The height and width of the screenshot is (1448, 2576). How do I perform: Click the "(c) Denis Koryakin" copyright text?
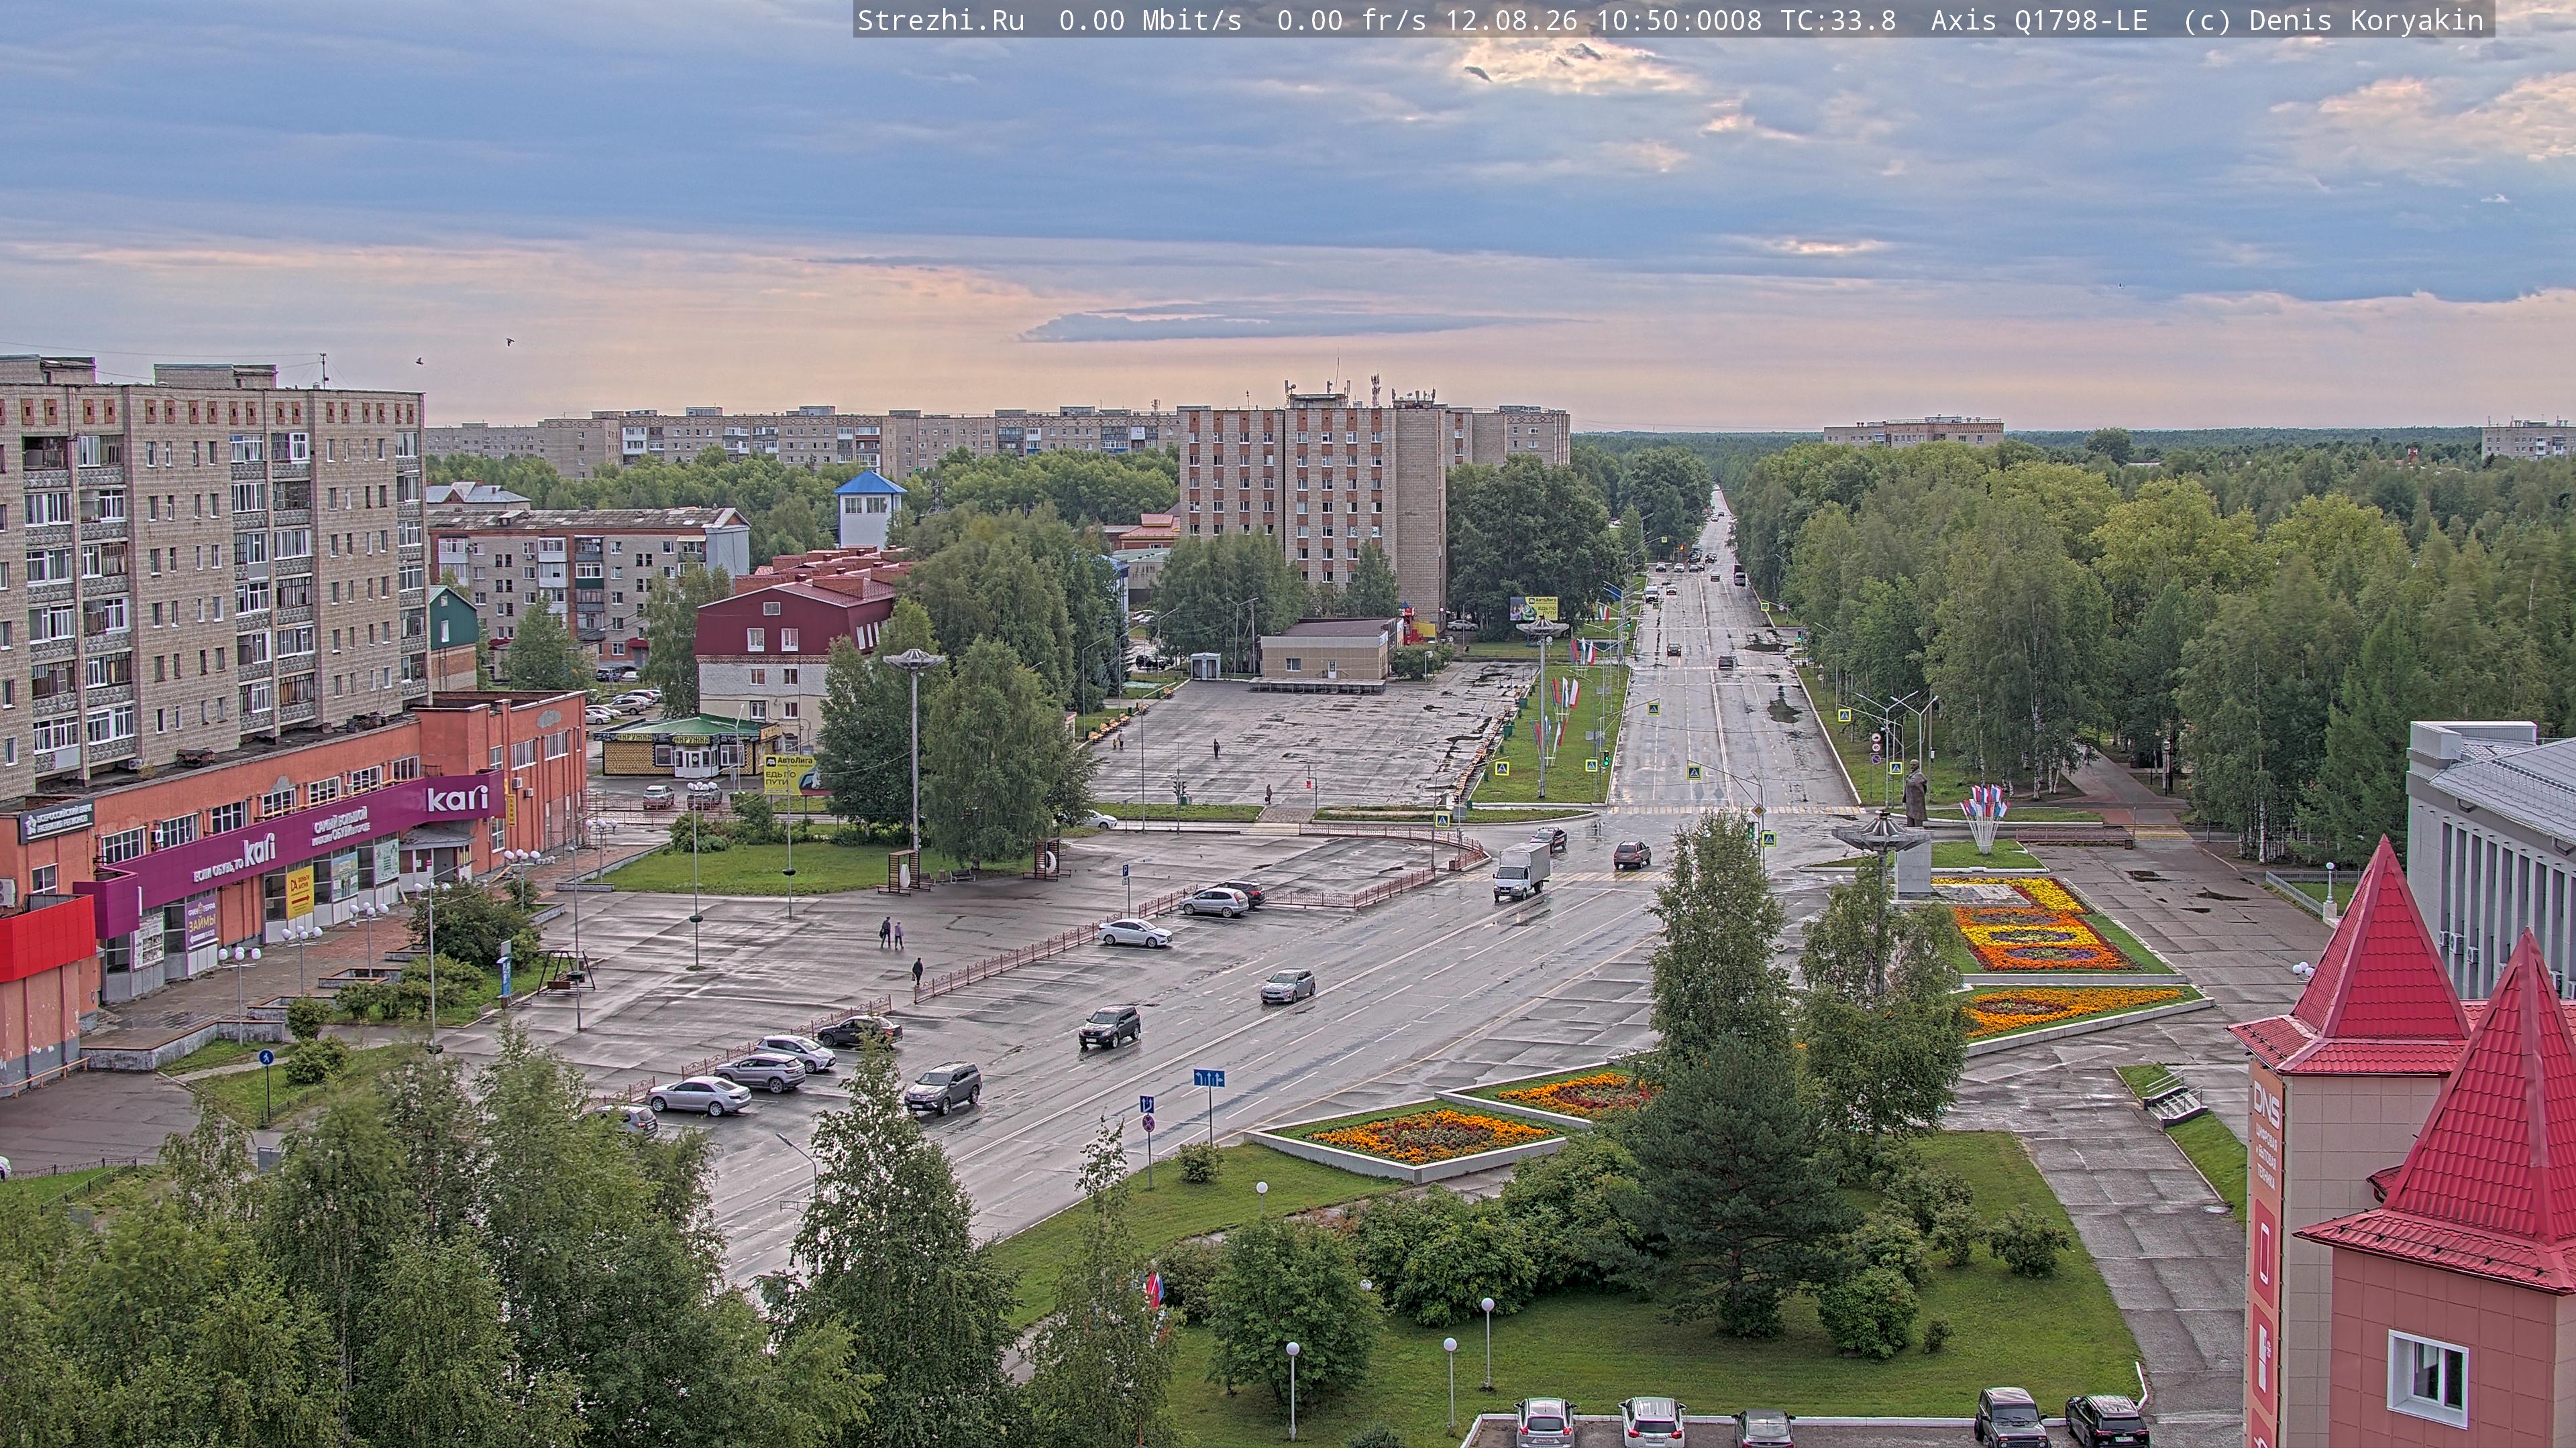2333,20
